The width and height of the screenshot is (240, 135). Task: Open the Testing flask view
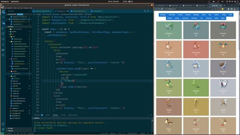coord(3,44)
